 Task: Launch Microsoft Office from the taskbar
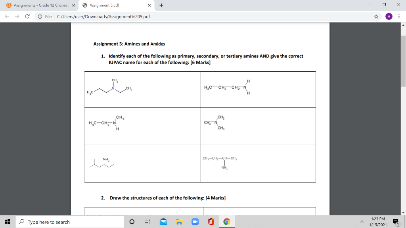tap(211, 222)
